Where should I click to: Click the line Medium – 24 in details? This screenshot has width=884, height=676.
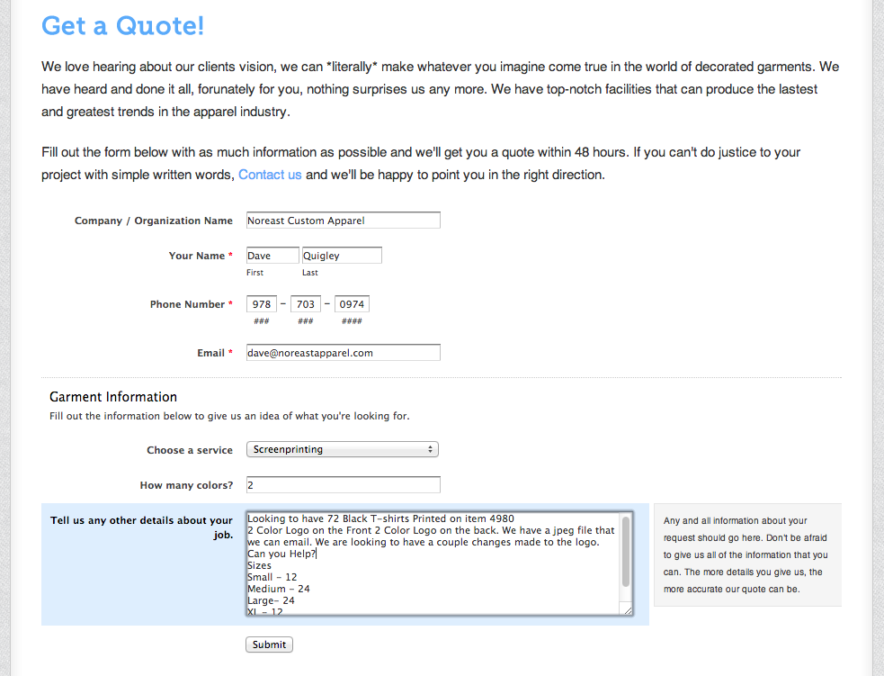[279, 589]
